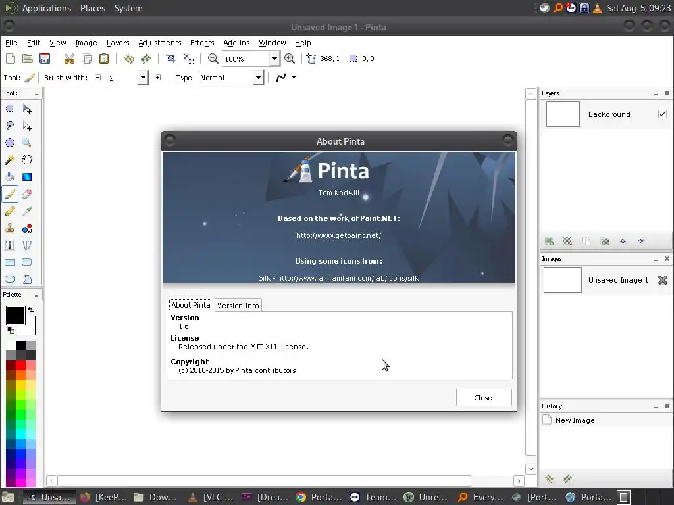The image size is (674, 505).
Task: Zoom in using the plus magnifier
Action: [x=290, y=59]
